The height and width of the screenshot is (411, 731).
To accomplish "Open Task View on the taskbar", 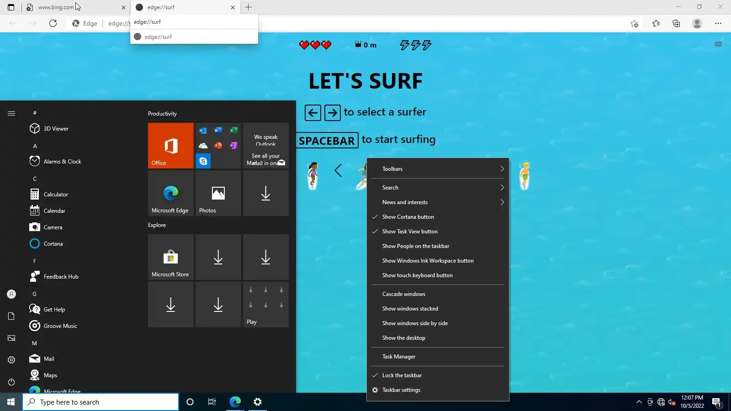I will coord(212,402).
